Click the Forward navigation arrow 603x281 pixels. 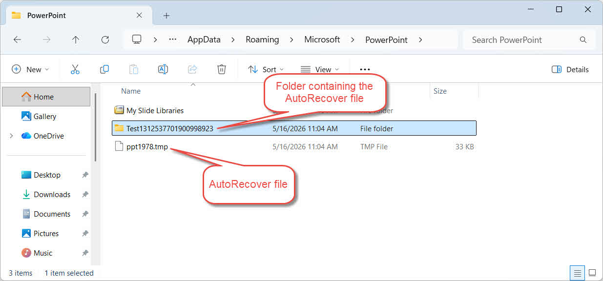pyautogui.click(x=46, y=40)
